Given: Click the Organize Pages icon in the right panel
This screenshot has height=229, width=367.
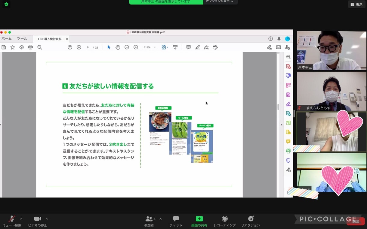Looking at the screenshot, I should click(x=288, y=85).
